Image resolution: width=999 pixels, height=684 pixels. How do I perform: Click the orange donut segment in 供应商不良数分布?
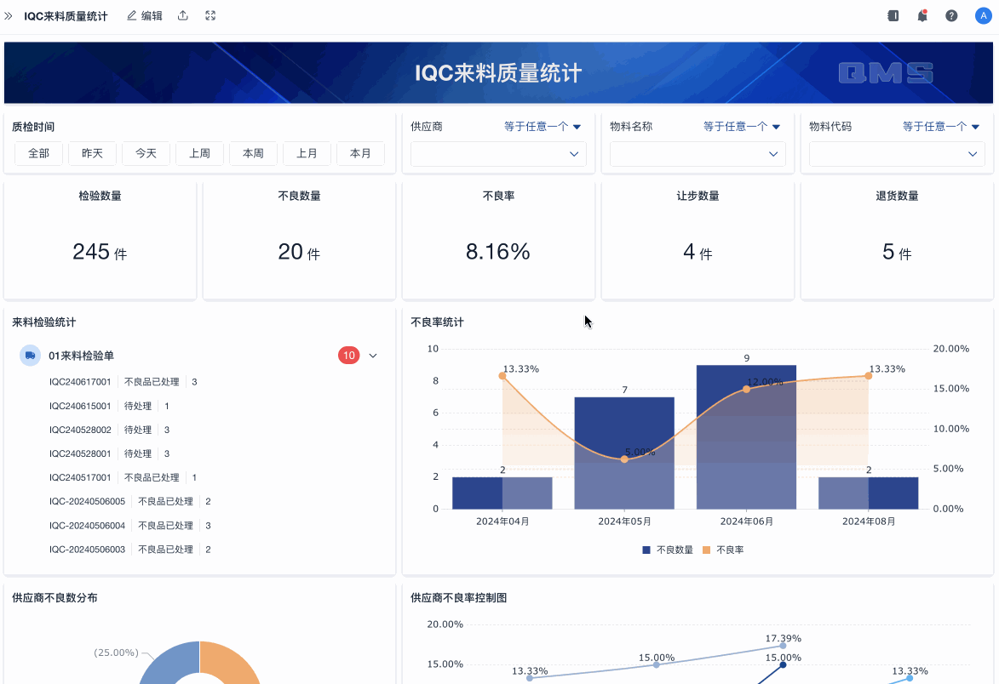click(x=236, y=662)
